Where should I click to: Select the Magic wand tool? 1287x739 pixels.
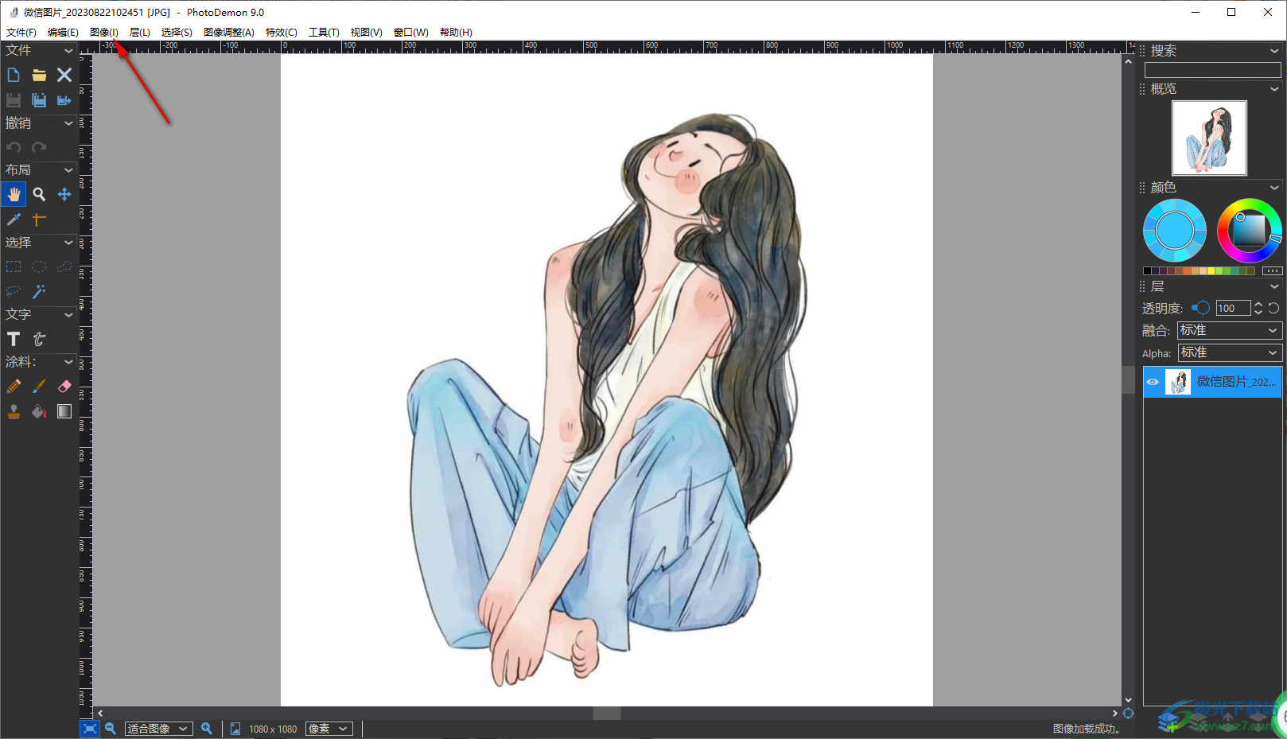point(39,292)
